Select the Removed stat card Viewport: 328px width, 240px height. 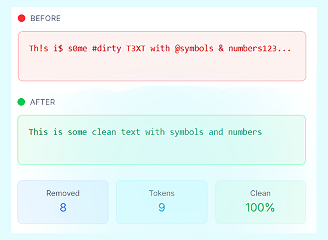pyautogui.click(x=63, y=202)
